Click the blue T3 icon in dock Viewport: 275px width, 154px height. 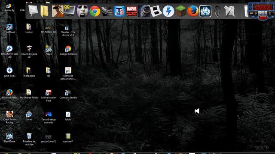pos(119,12)
